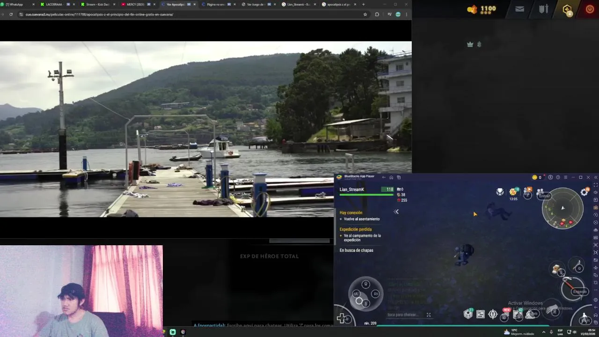
Task: Collapse the quest panel with the double chevron
Action: coord(396,212)
